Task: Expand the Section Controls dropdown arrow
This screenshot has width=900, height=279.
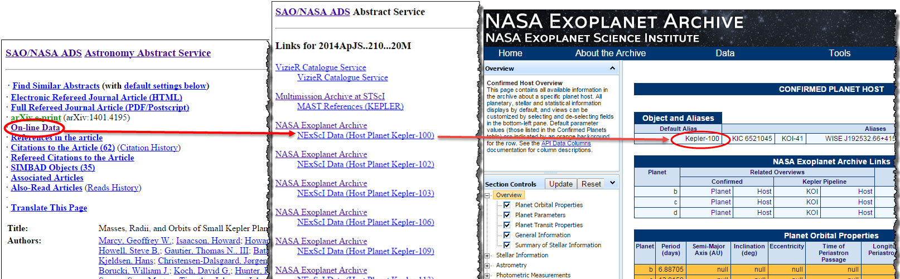Action: pos(612,183)
